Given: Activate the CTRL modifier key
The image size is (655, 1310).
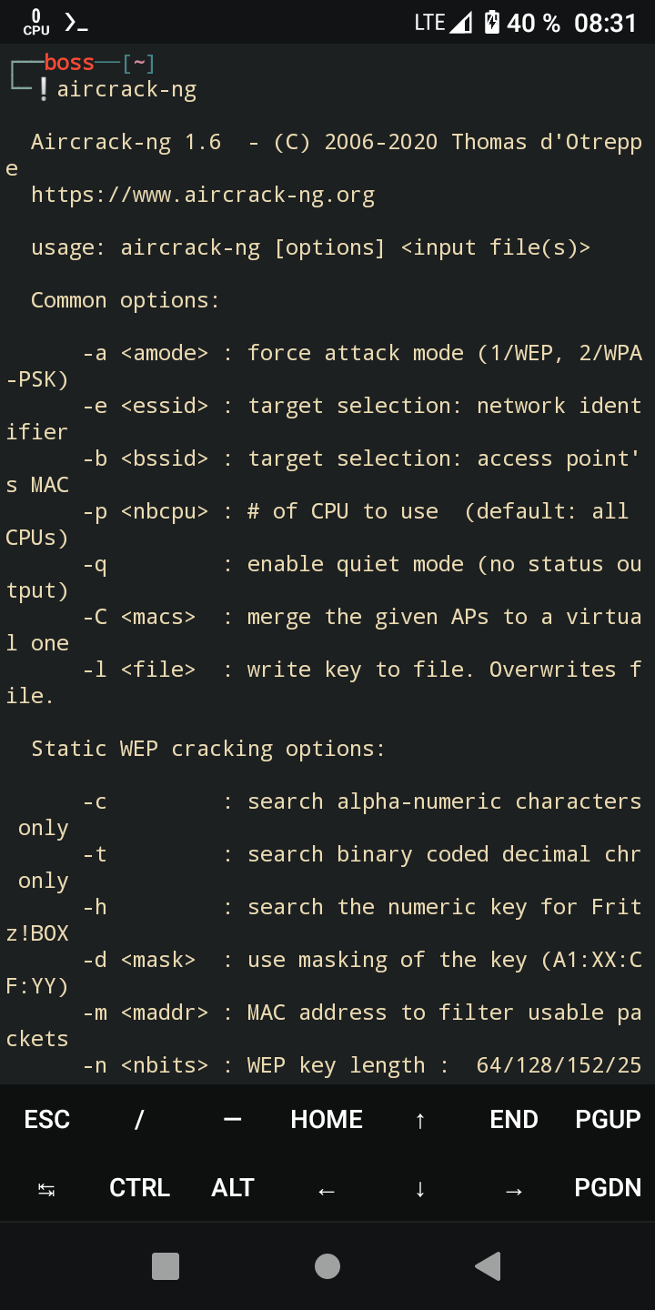Looking at the screenshot, I should (139, 1187).
